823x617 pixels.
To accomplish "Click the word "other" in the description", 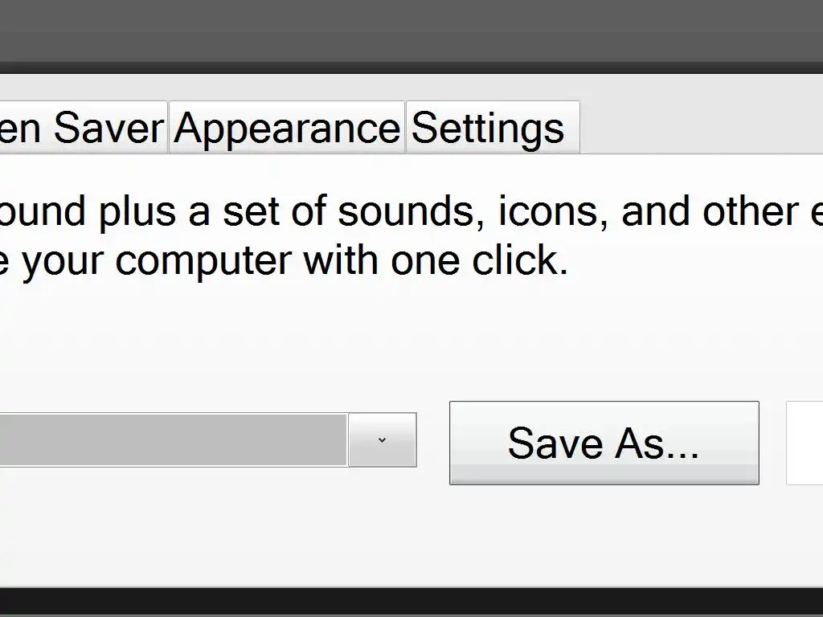I will (x=741, y=211).
